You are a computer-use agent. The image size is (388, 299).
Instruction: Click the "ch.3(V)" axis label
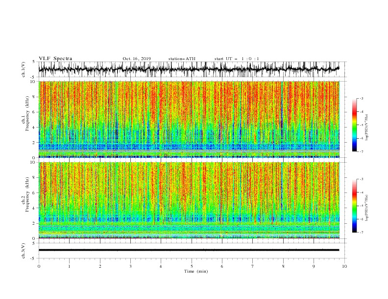coord(24,251)
